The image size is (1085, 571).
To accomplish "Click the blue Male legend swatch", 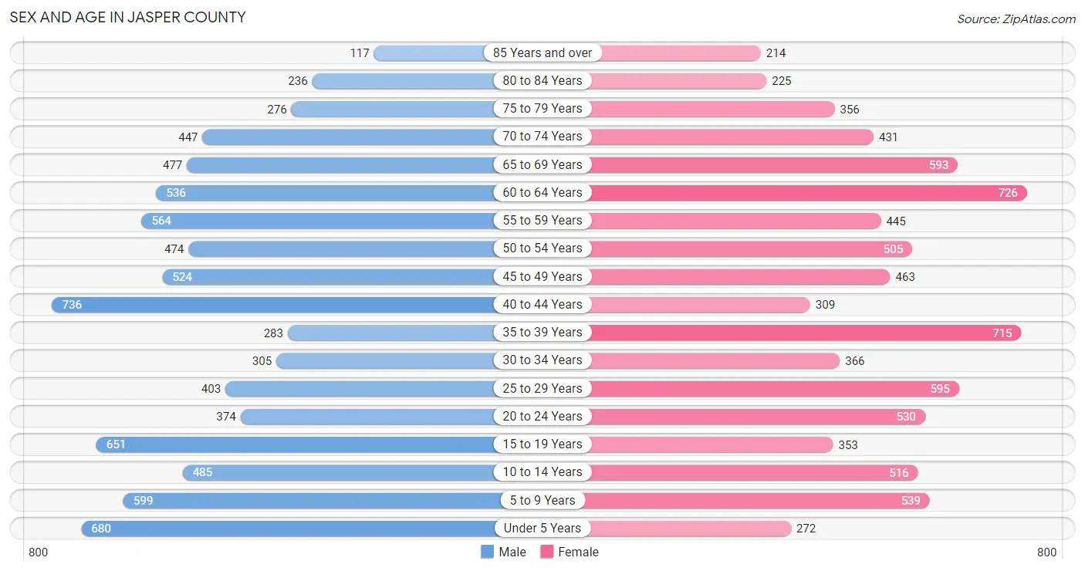I will point(487,552).
